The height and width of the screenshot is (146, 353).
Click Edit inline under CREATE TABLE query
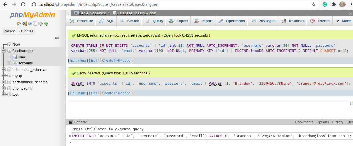[x=78, y=61]
